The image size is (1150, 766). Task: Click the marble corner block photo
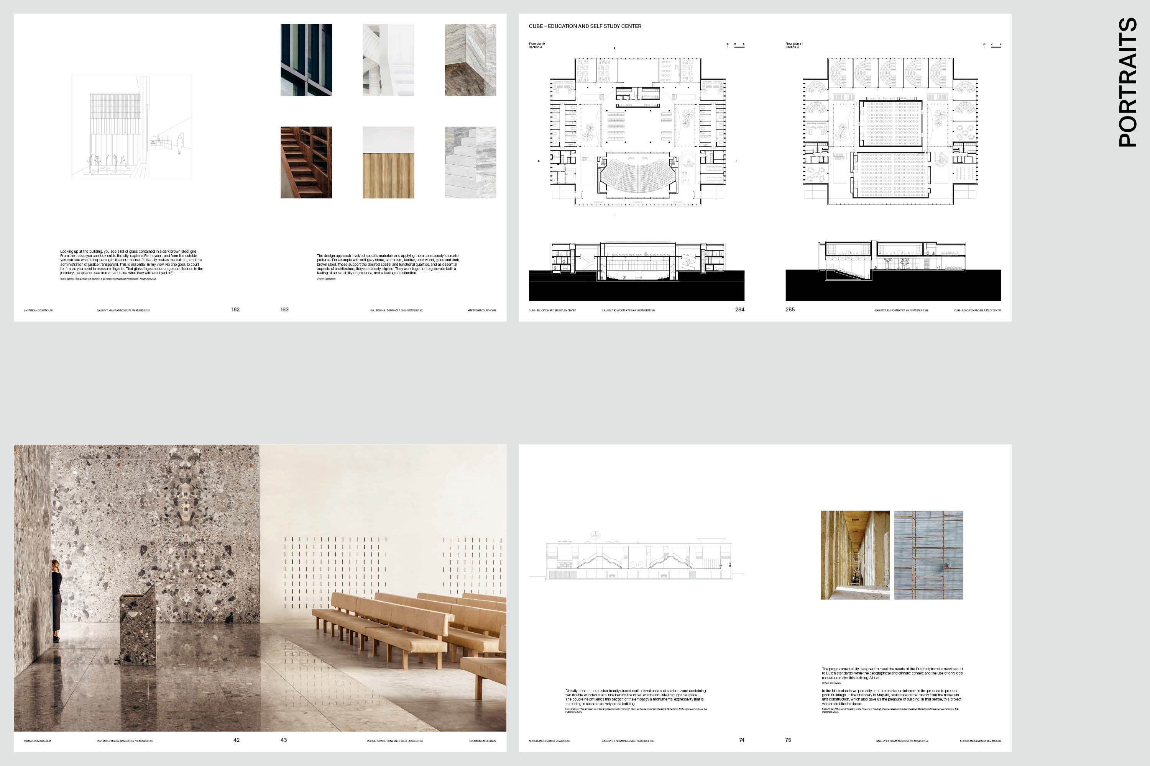[x=470, y=60]
